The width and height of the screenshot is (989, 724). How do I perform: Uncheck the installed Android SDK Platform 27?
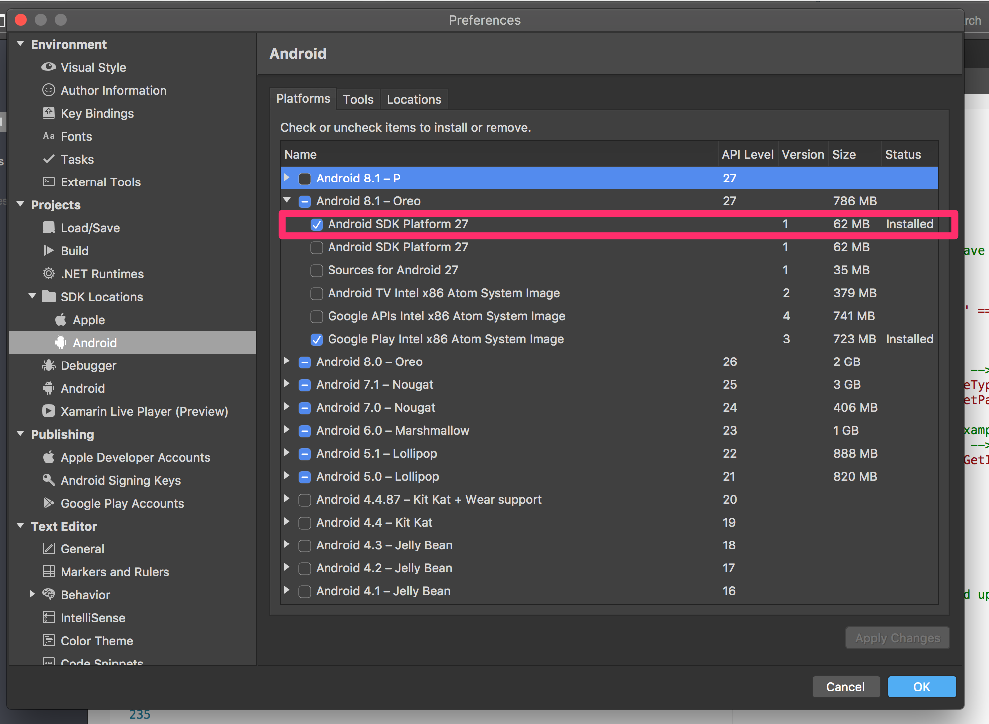click(317, 225)
